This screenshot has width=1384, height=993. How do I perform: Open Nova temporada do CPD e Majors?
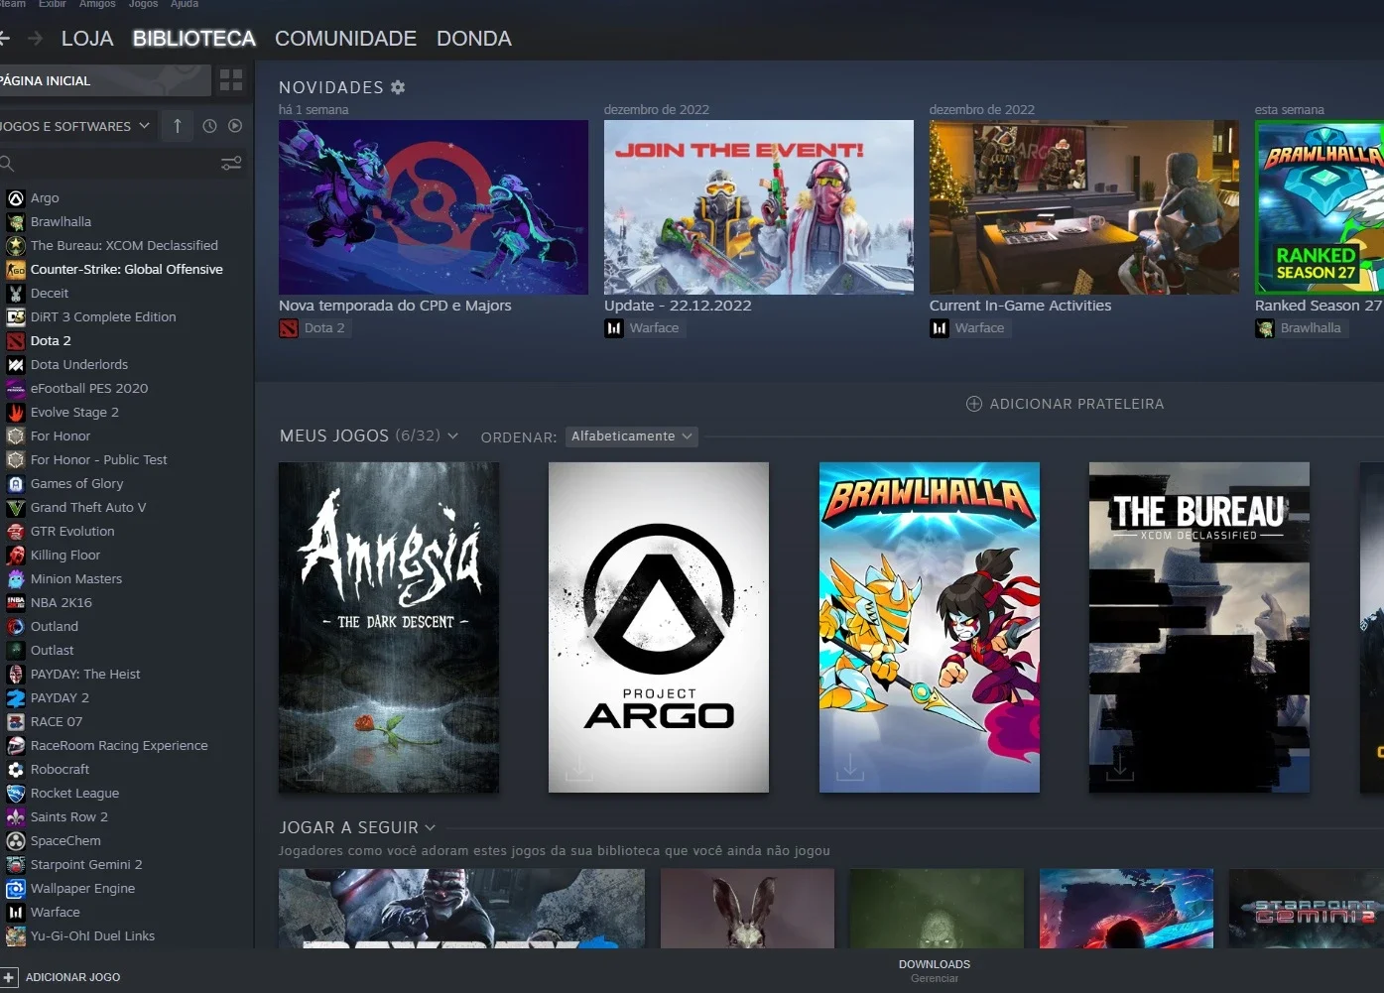395,306
